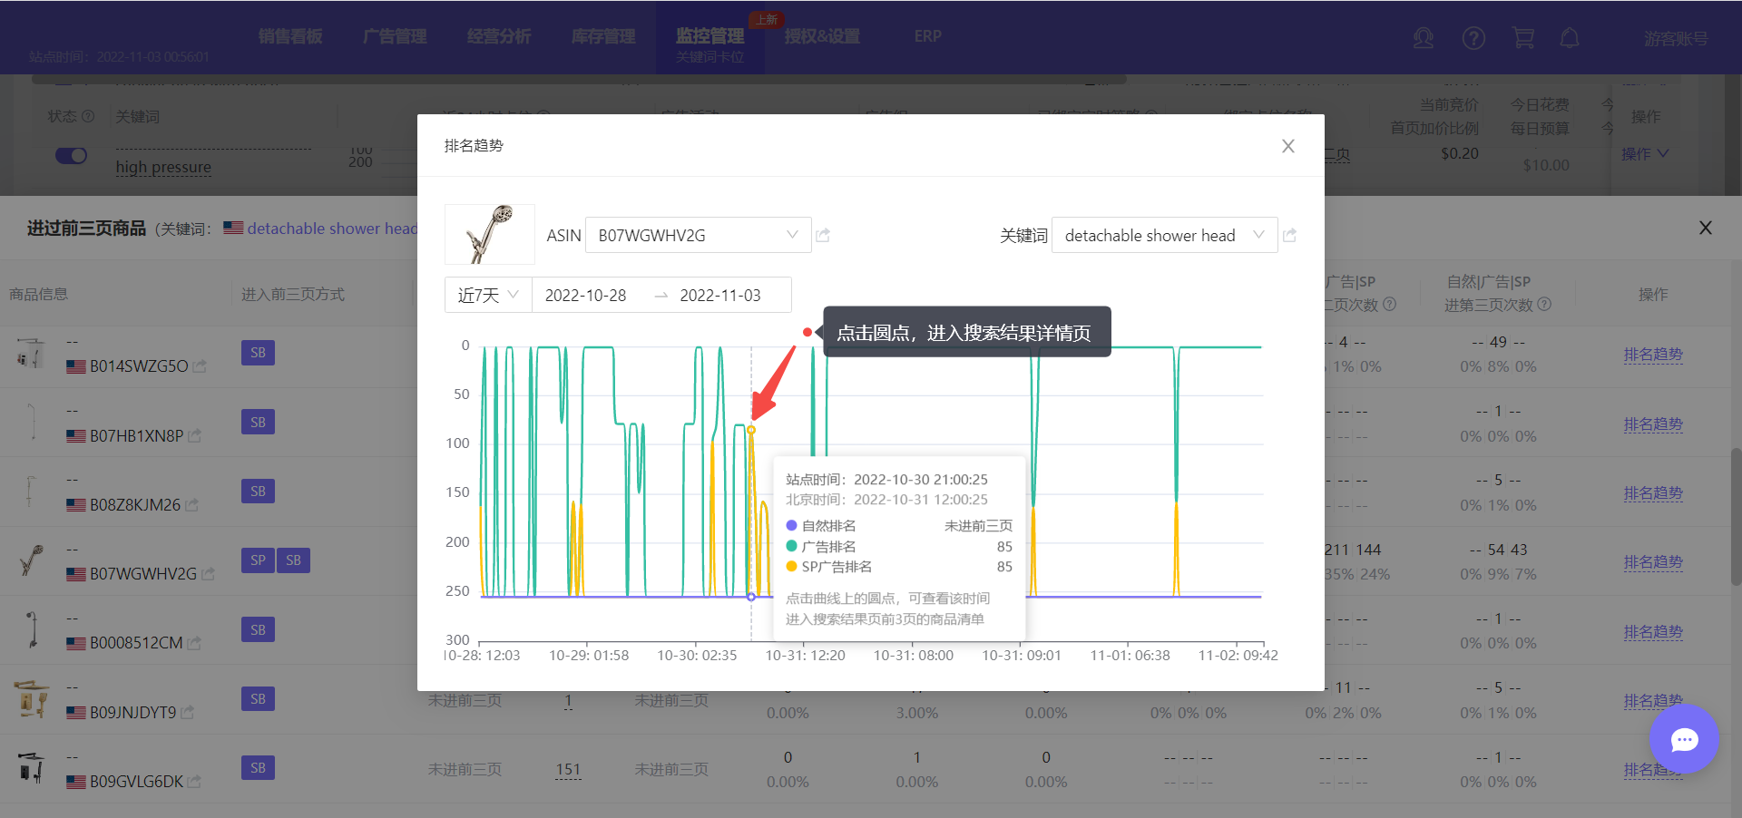Screen dimensions: 1742x818
Task: Open 排名趋势 link for B08Z8KJM26
Action: pyautogui.click(x=1653, y=493)
